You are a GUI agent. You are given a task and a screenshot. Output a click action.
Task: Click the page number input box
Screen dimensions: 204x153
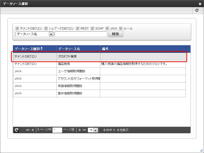[x=57, y=130]
